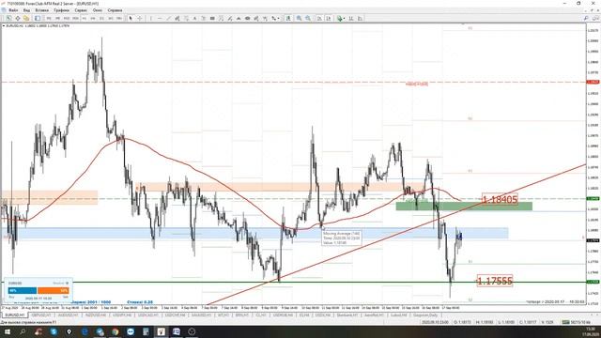Screen dimensions: 601x338
Task: Click the yellow folder Market Watch icon
Action: pyautogui.click(x=26, y=19)
